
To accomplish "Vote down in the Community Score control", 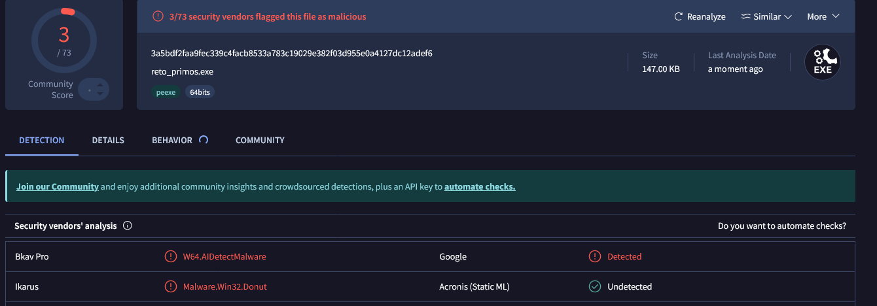I will pos(99,94).
